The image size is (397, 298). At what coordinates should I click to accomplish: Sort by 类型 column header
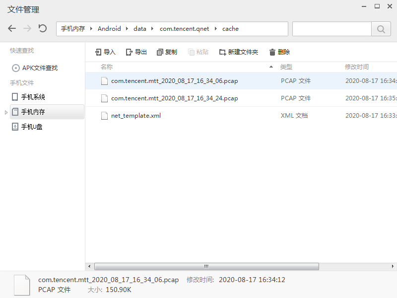coord(286,67)
